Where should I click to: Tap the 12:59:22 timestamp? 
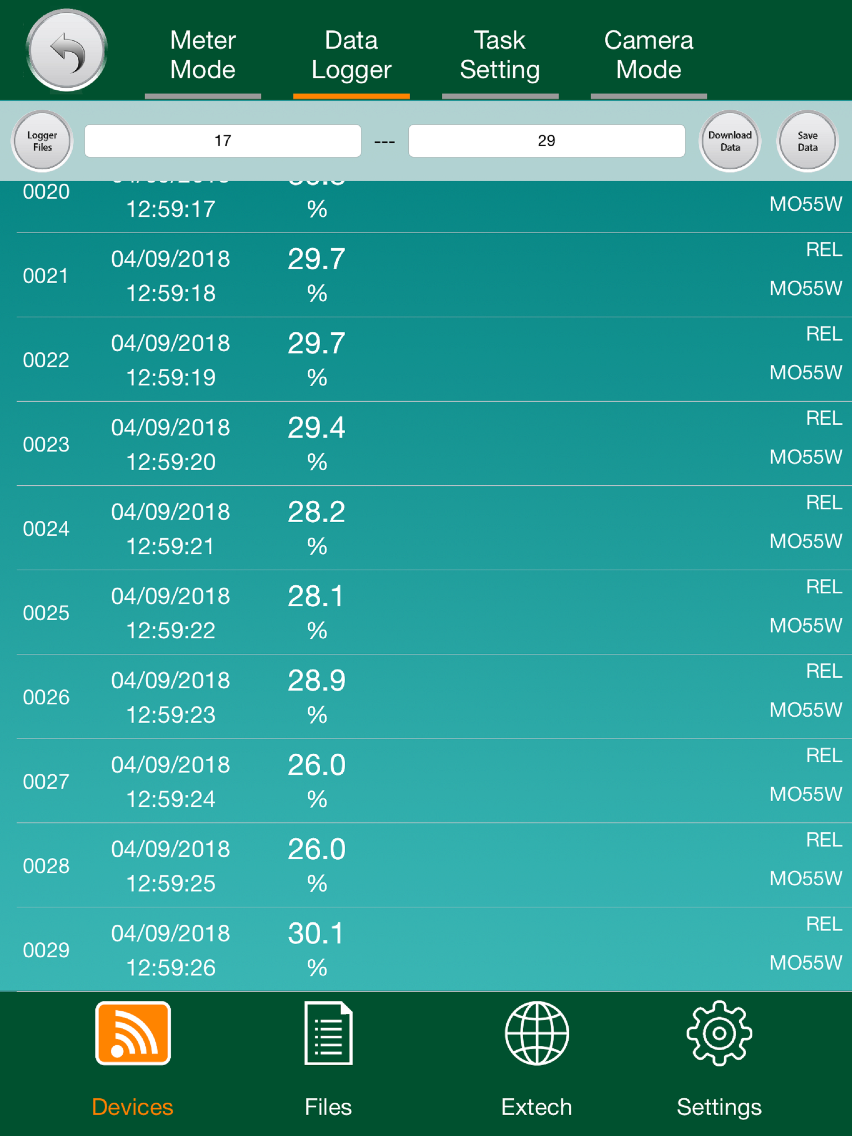(171, 630)
